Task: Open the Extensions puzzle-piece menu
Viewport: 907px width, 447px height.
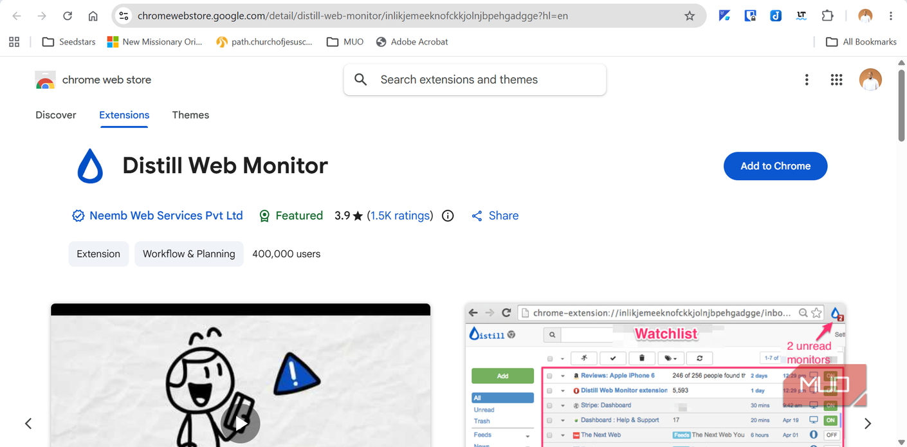Action: point(827,16)
